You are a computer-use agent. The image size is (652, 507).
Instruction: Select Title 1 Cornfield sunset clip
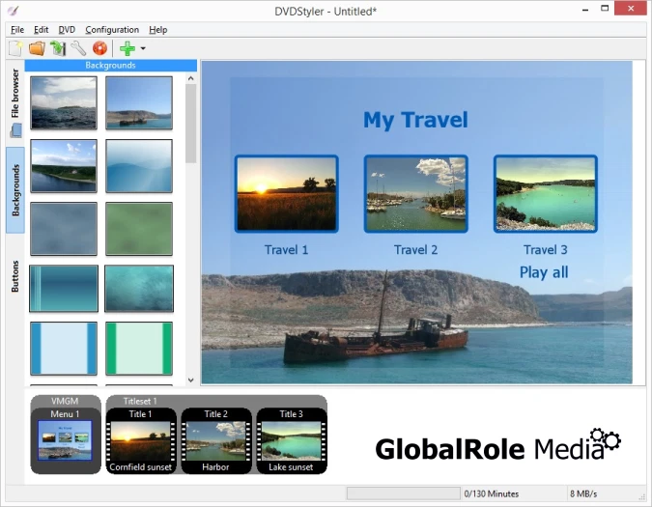pos(141,441)
